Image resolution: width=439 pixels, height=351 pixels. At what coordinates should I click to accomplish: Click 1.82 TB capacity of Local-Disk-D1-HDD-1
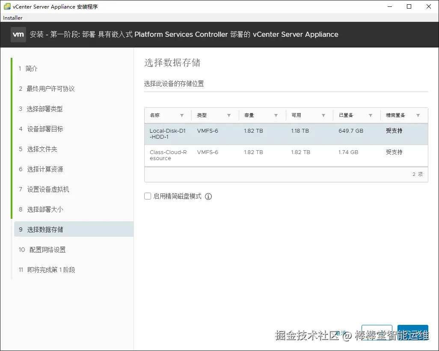(253, 131)
